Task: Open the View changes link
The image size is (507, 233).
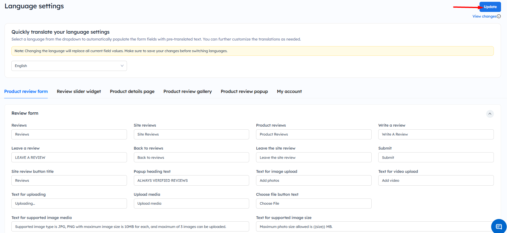Action: 484,16
